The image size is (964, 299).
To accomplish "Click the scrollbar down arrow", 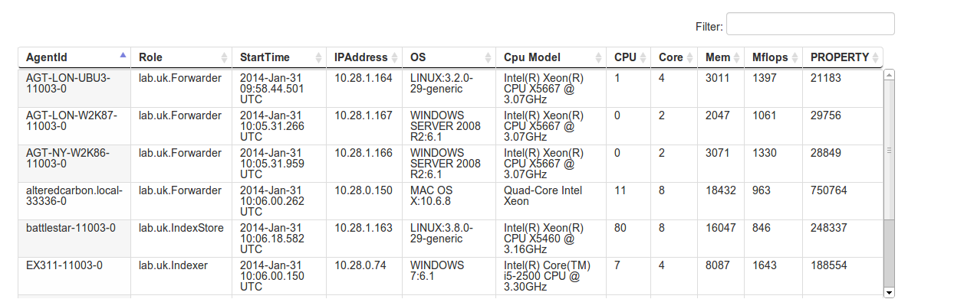I will click(x=890, y=292).
